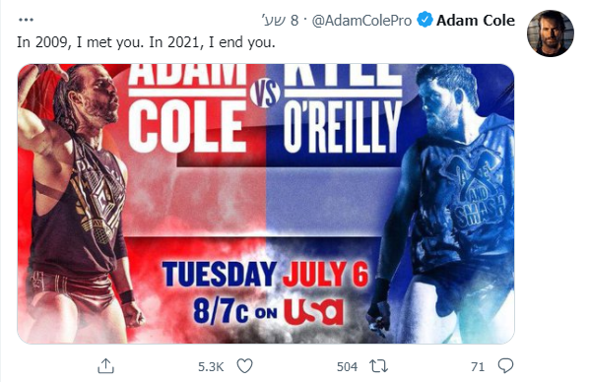
Task: Open the share tweet upload icon
Action: (106, 366)
